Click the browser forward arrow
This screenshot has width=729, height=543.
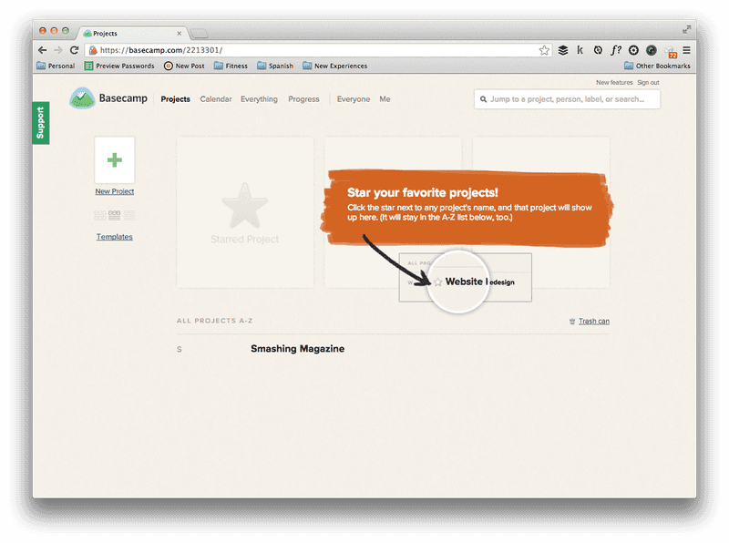(x=58, y=50)
